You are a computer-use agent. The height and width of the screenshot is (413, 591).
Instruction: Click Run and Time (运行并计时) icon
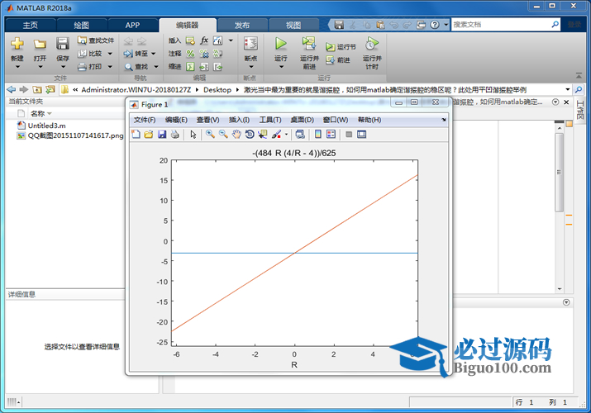372,43
